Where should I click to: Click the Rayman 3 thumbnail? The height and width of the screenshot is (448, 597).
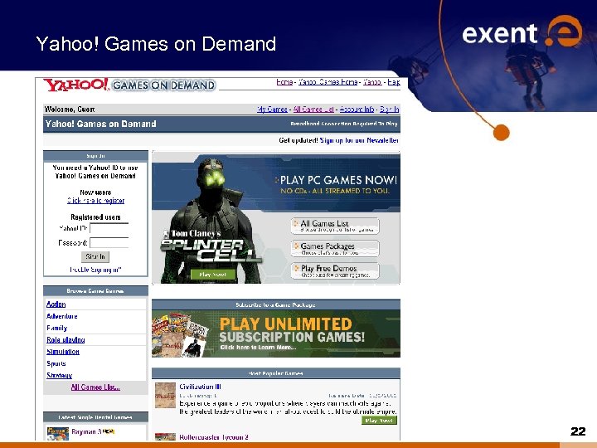58,434
